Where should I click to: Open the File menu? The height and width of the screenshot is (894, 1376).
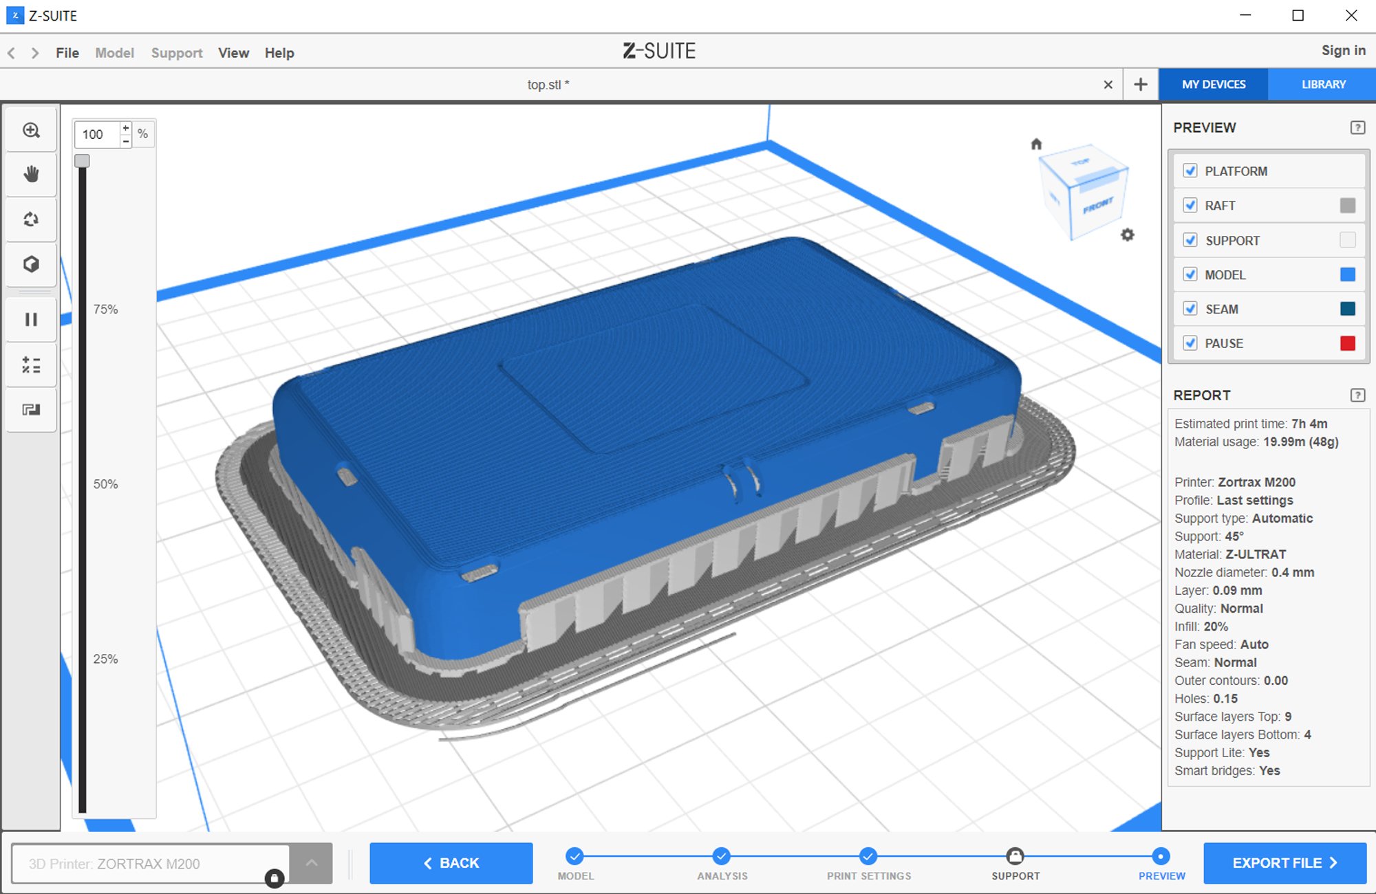(67, 53)
